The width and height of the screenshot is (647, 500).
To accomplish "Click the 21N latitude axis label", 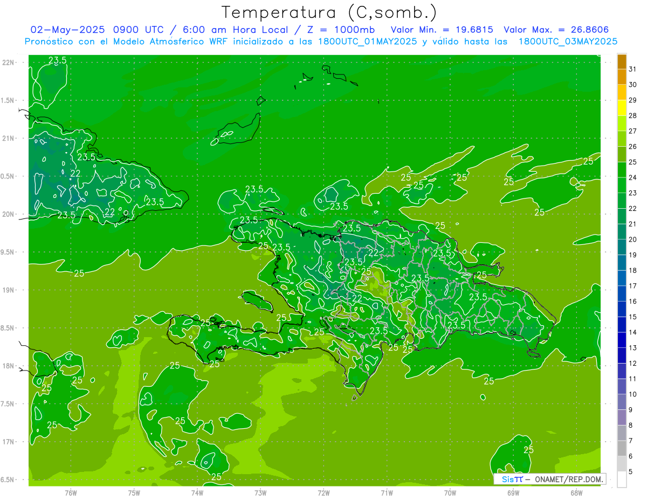I will tap(9, 139).
